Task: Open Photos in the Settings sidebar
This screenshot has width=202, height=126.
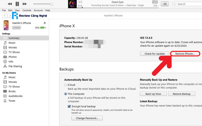Action: pyautogui.click(x=12, y=57)
